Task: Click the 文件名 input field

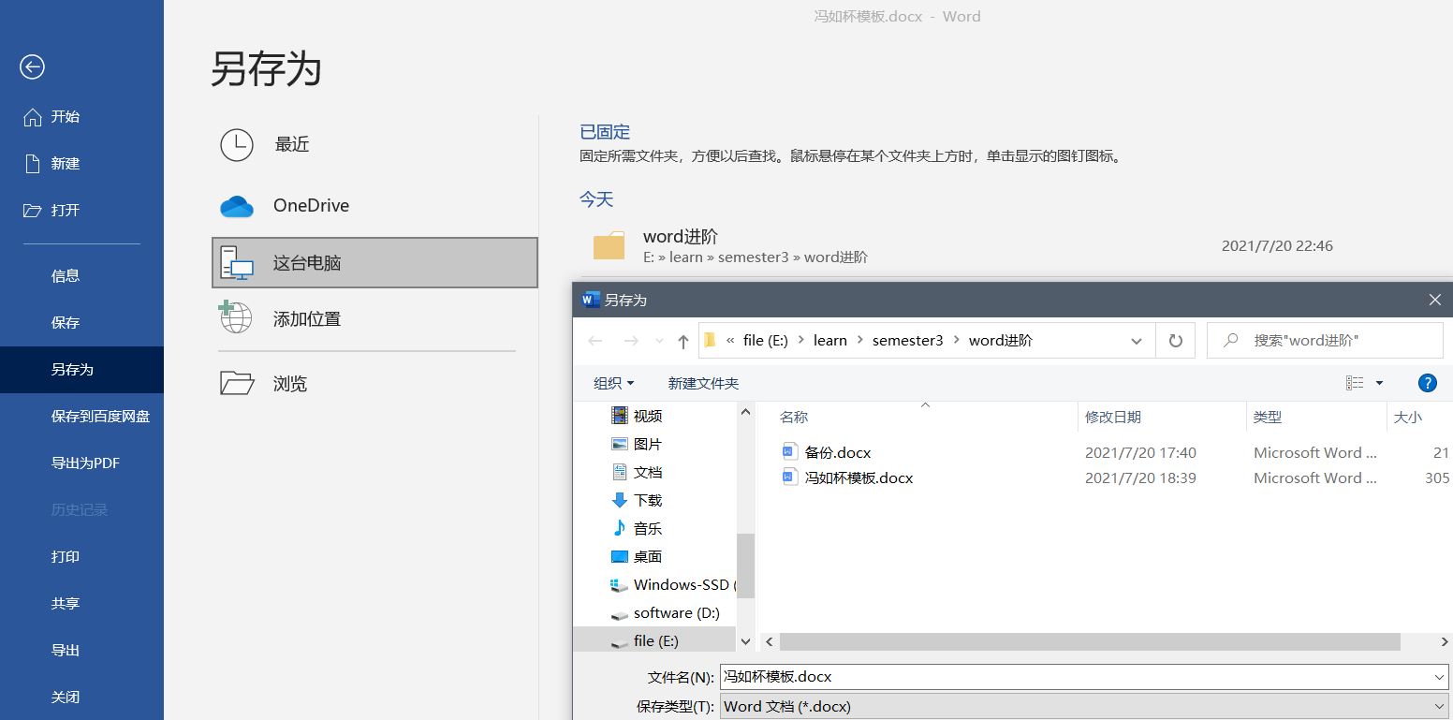Action: [x=1075, y=677]
